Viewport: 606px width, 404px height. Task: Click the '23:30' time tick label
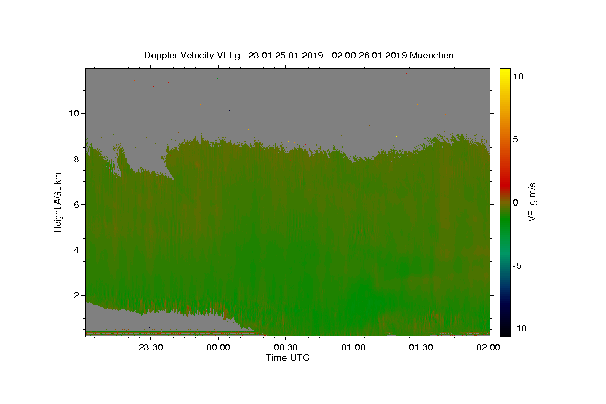(150, 347)
